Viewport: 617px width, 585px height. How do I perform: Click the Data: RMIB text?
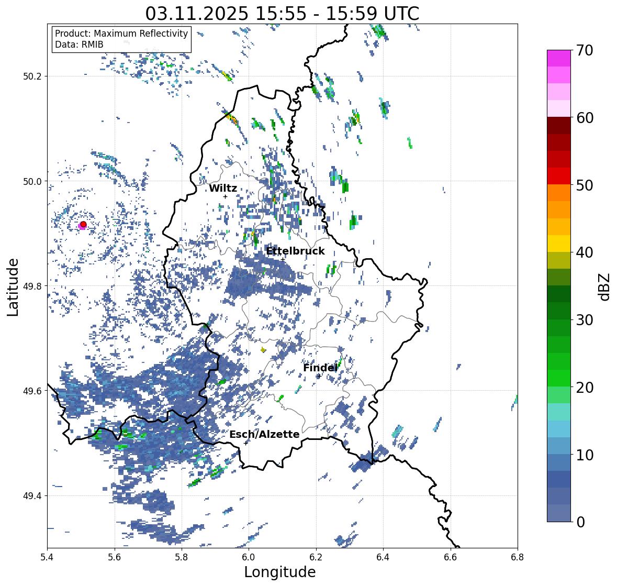pos(79,45)
